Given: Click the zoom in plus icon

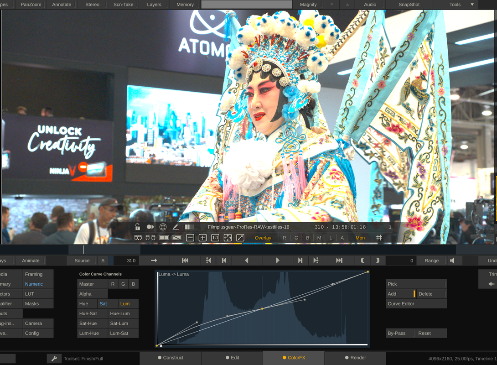Looking at the screenshot, I should click(x=202, y=238).
